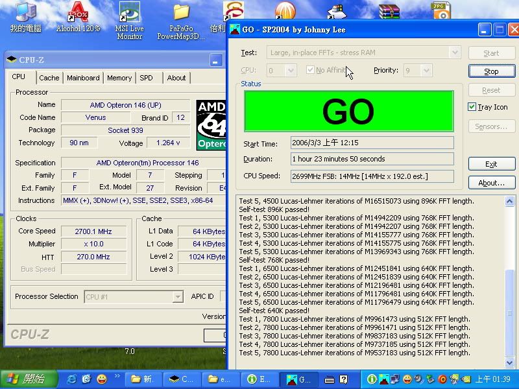Click the Reset button in SP2004
This screenshot has height=389, width=519.
492,90
